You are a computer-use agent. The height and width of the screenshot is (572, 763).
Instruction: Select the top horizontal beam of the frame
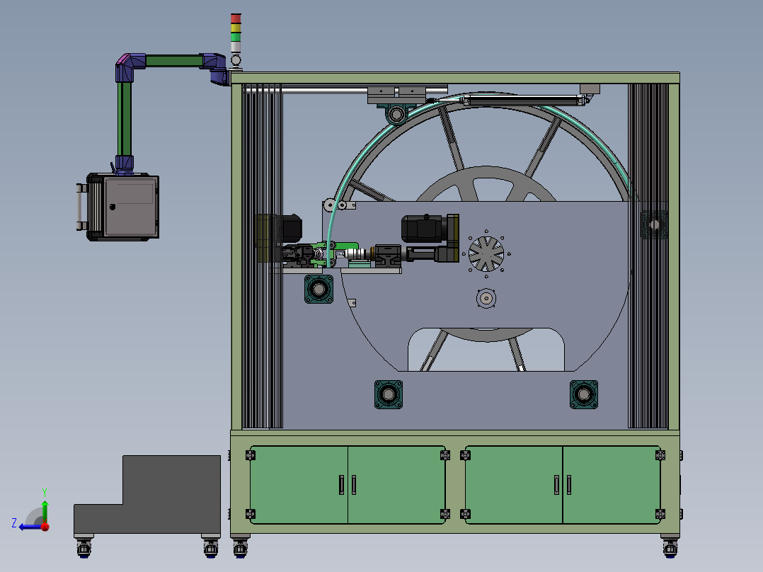[455, 77]
